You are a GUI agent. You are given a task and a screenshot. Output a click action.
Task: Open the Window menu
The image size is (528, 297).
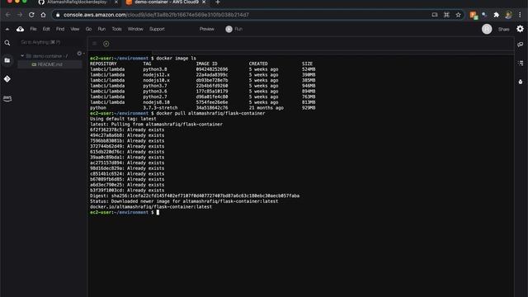(135, 30)
